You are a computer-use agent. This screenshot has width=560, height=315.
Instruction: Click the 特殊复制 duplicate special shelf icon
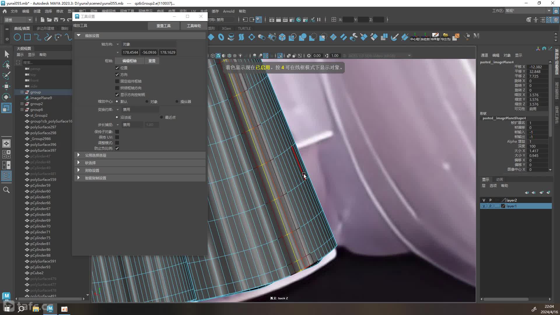(435, 37)
